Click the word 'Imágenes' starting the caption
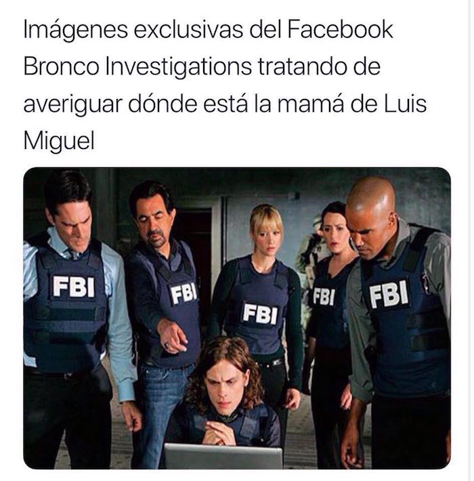The height and width of the screenshot is (481, 474). [75, 30]
